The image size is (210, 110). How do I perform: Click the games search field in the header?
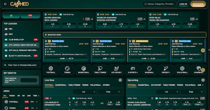[159, 4]
